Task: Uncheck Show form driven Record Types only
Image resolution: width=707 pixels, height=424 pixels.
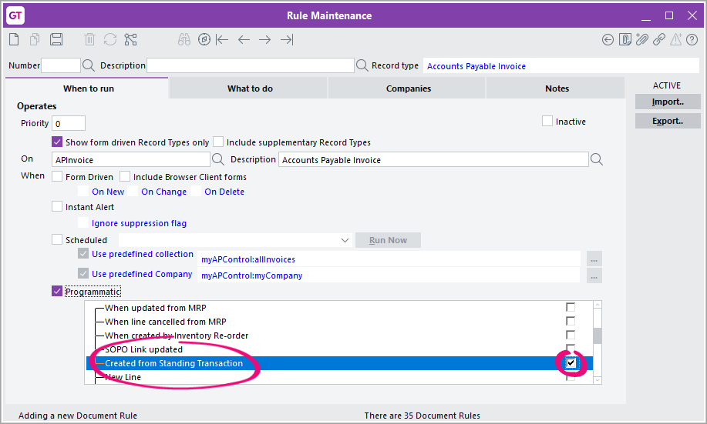Action: pos(57,142)
